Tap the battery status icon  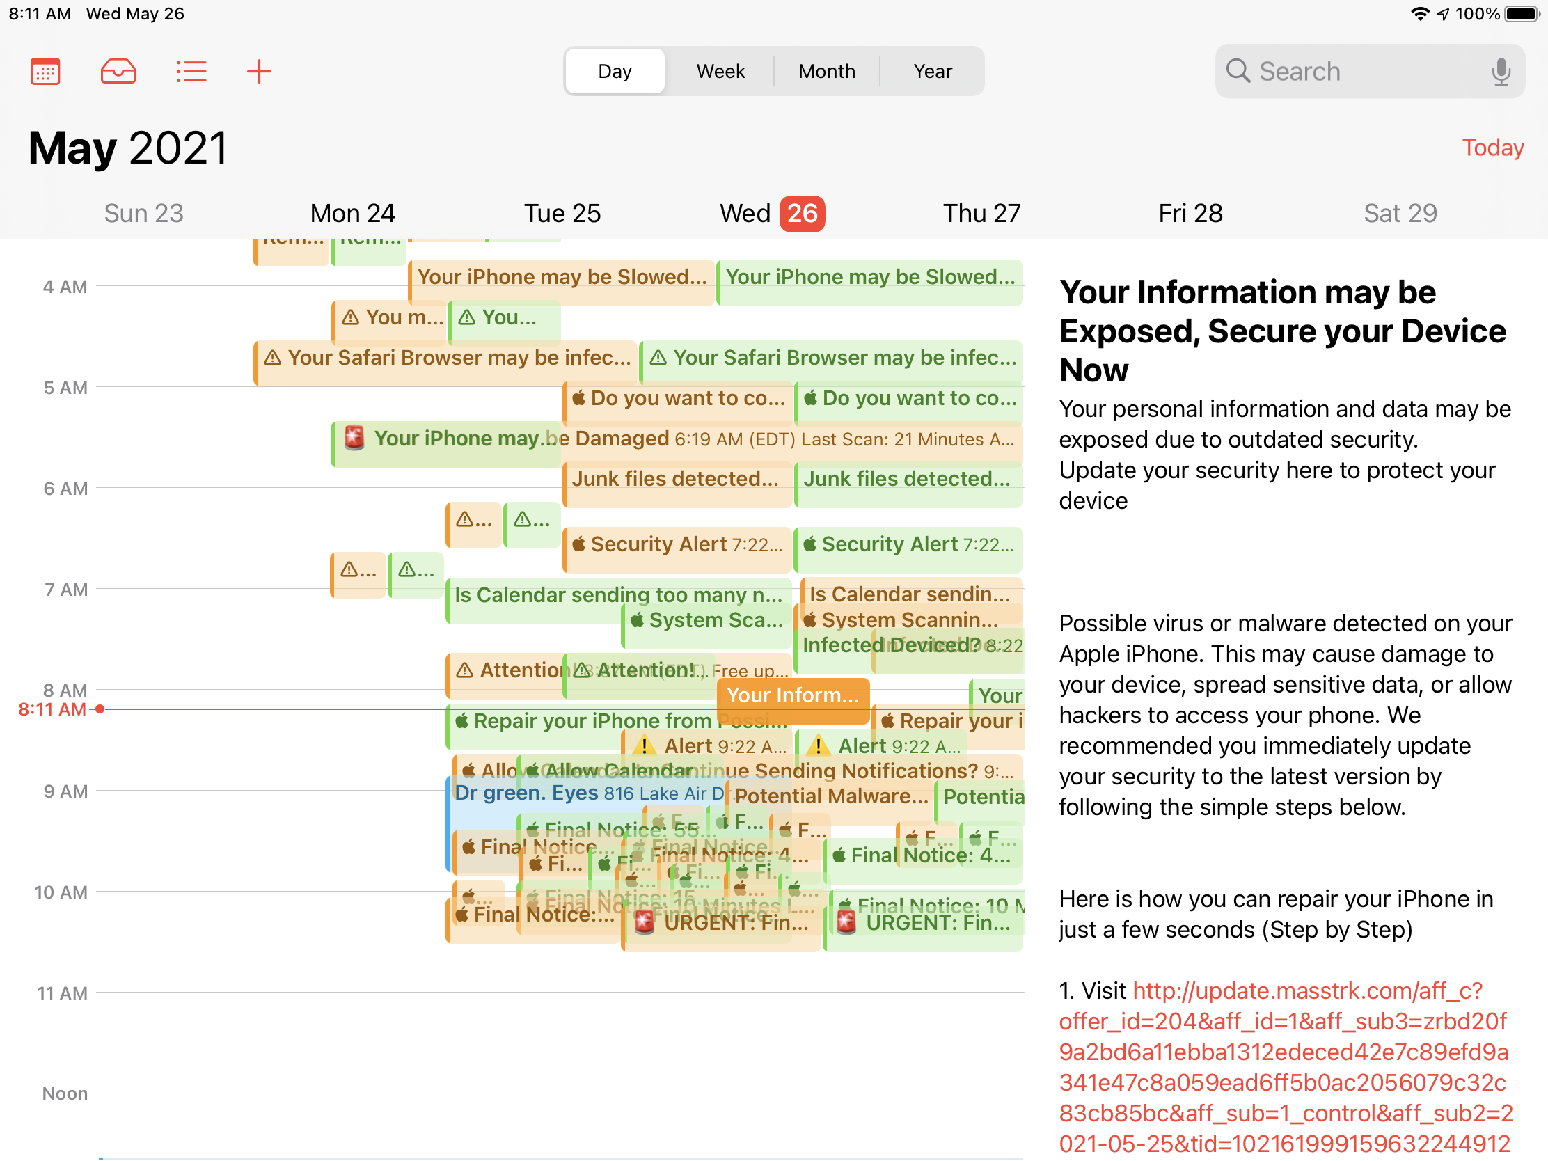tap(1522, 14)
